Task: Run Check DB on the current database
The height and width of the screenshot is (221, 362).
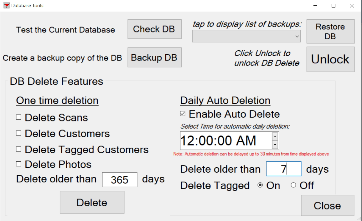Action: (154, 29)
